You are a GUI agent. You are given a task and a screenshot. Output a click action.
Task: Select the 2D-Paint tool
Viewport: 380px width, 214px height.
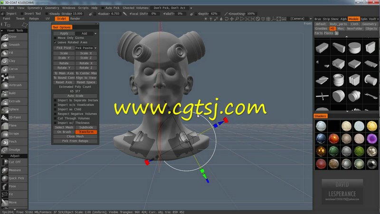click(14, 117)
